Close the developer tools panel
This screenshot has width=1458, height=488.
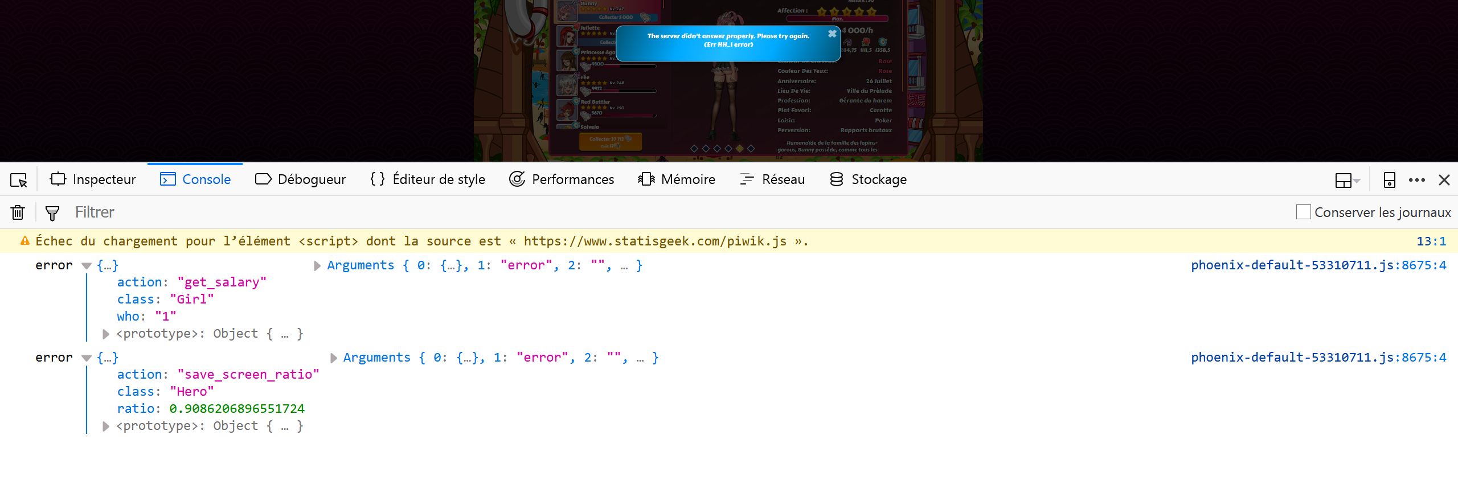[1444, 180]
